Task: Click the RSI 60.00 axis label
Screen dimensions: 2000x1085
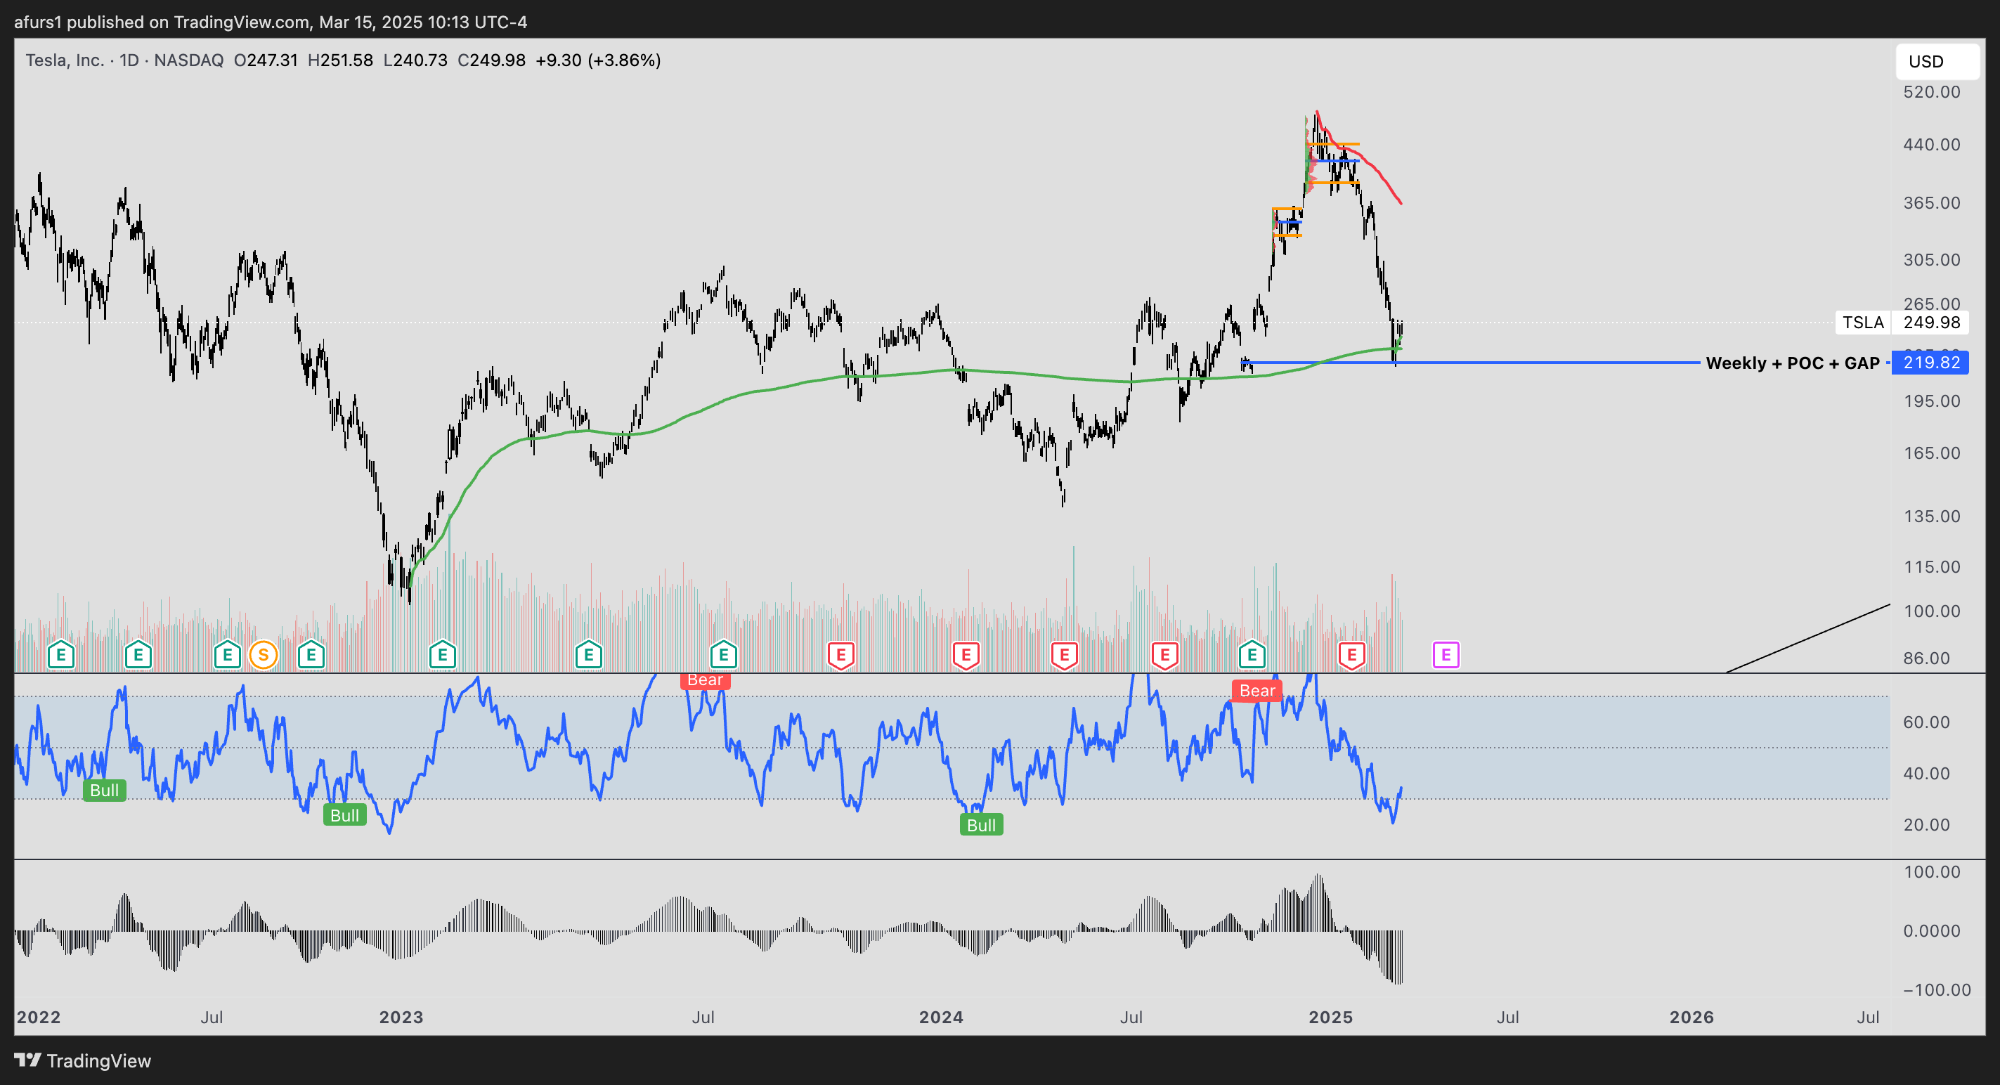Action: coord(1926,722)
